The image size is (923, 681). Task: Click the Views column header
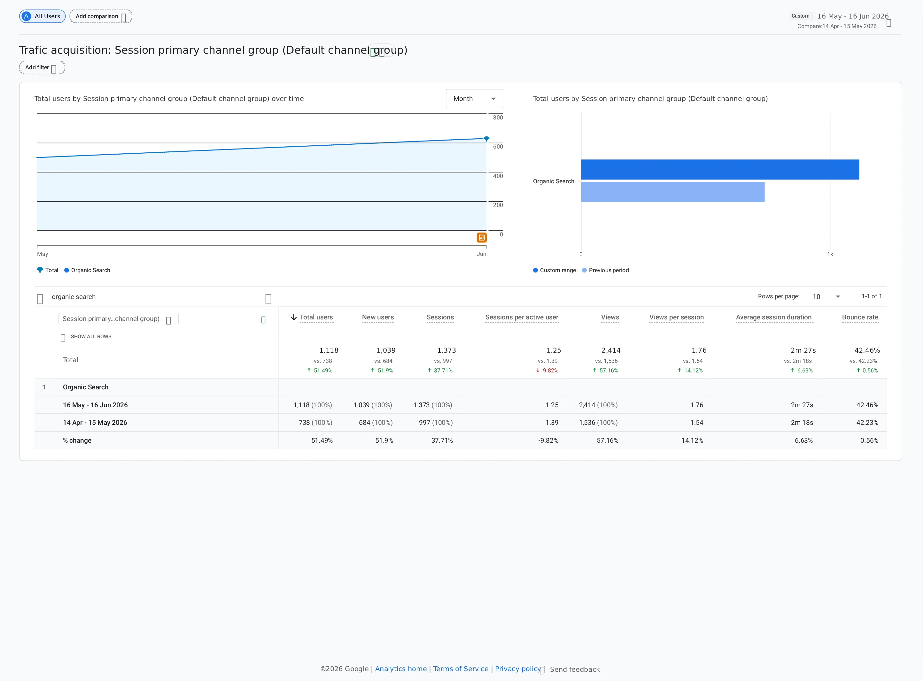coord(610,317)
